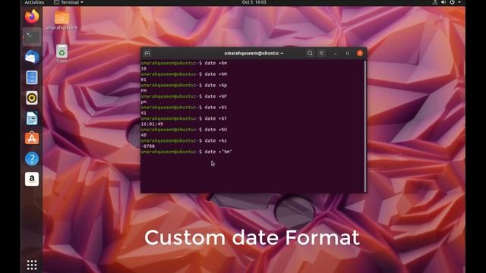
Task: Click Activities in the top bar
Action: (34, 2)
